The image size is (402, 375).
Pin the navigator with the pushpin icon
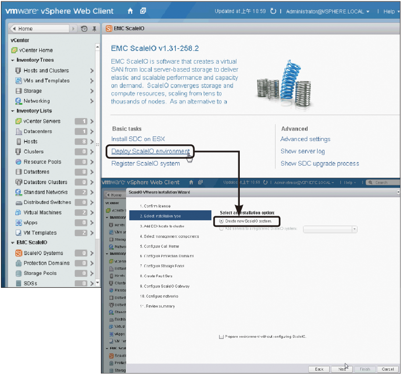(x=94, y=29)
